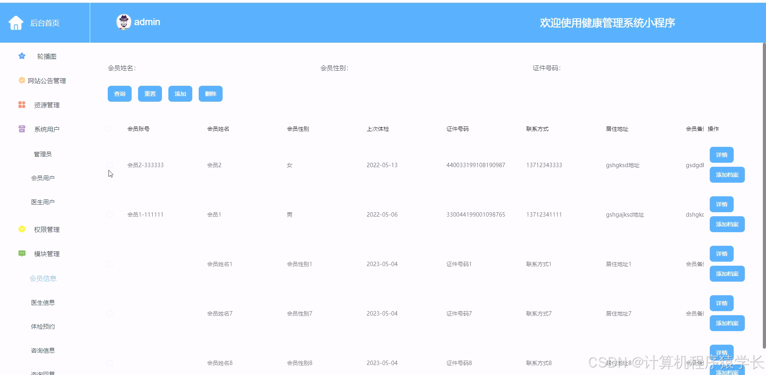Select the 会员信息 submenu item
Screen dimensions: 766x375
click(43, 278)
